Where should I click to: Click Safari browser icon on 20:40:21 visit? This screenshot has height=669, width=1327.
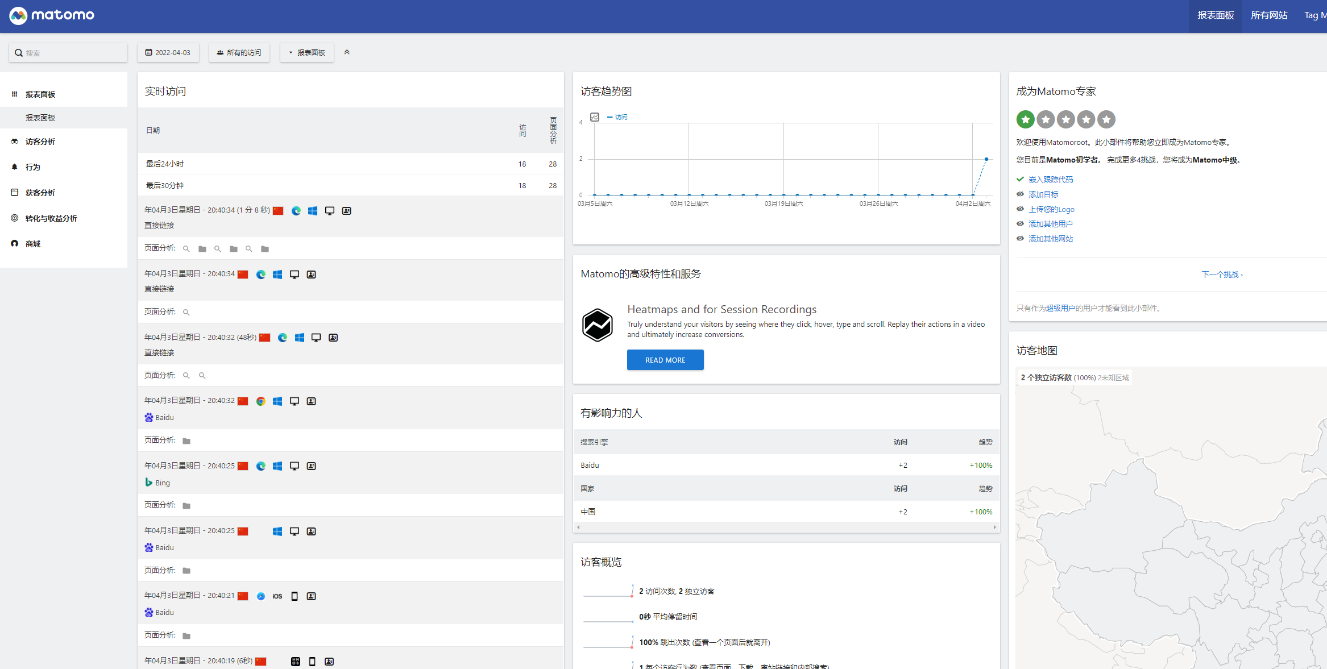(261, 596)
